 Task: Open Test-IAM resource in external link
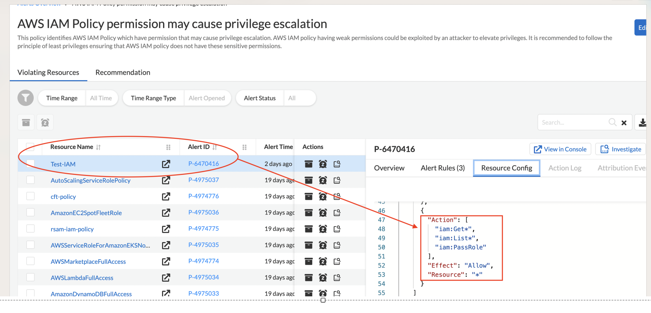pos(166,164)
